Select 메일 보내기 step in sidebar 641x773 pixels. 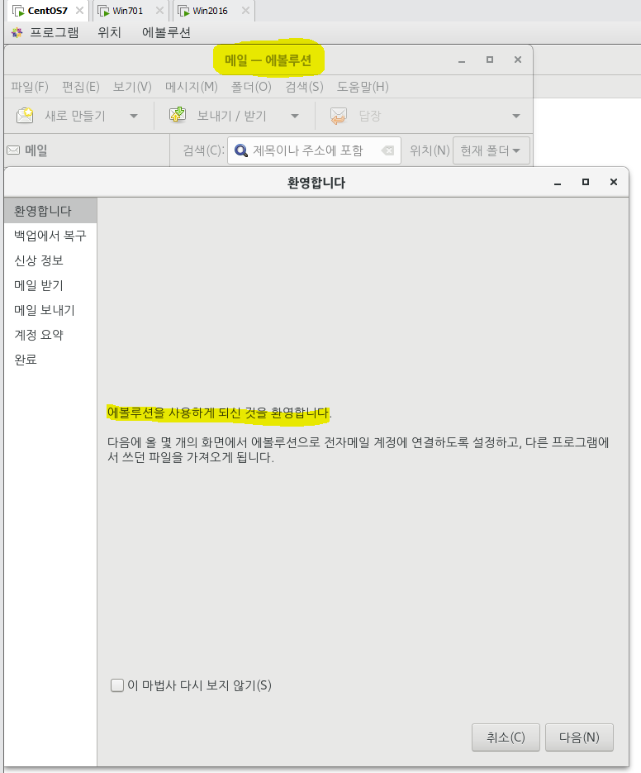tap(50, 310)
